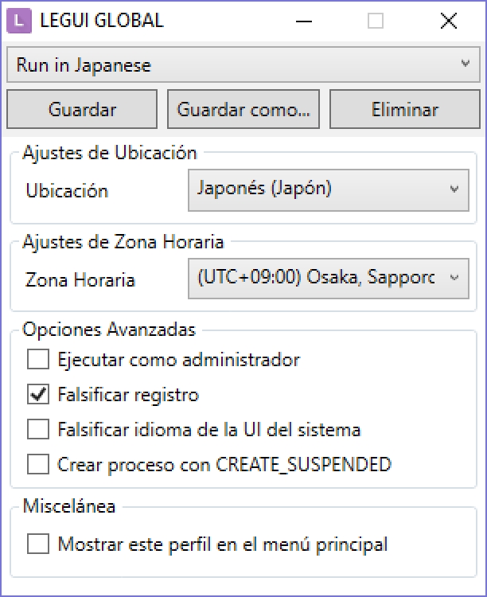This screenshot has width=487, height=597.
Task: Uncheck Falsificar registro checkbox
Action: point(38,394)
